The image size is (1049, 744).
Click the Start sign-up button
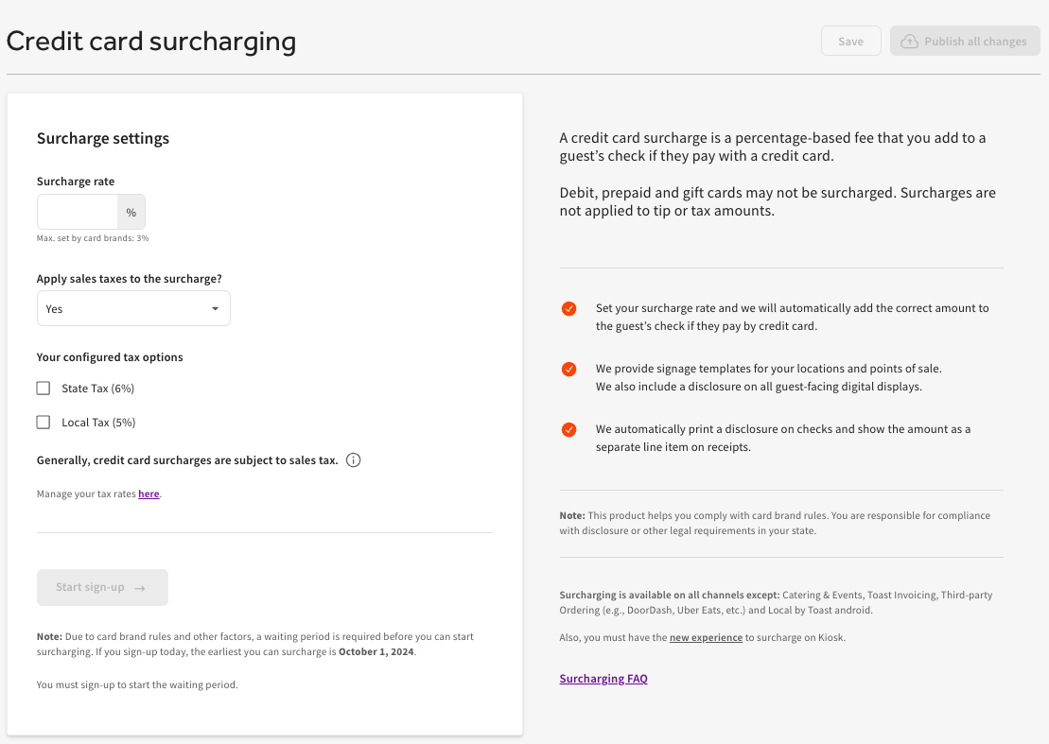click(102, 587)
